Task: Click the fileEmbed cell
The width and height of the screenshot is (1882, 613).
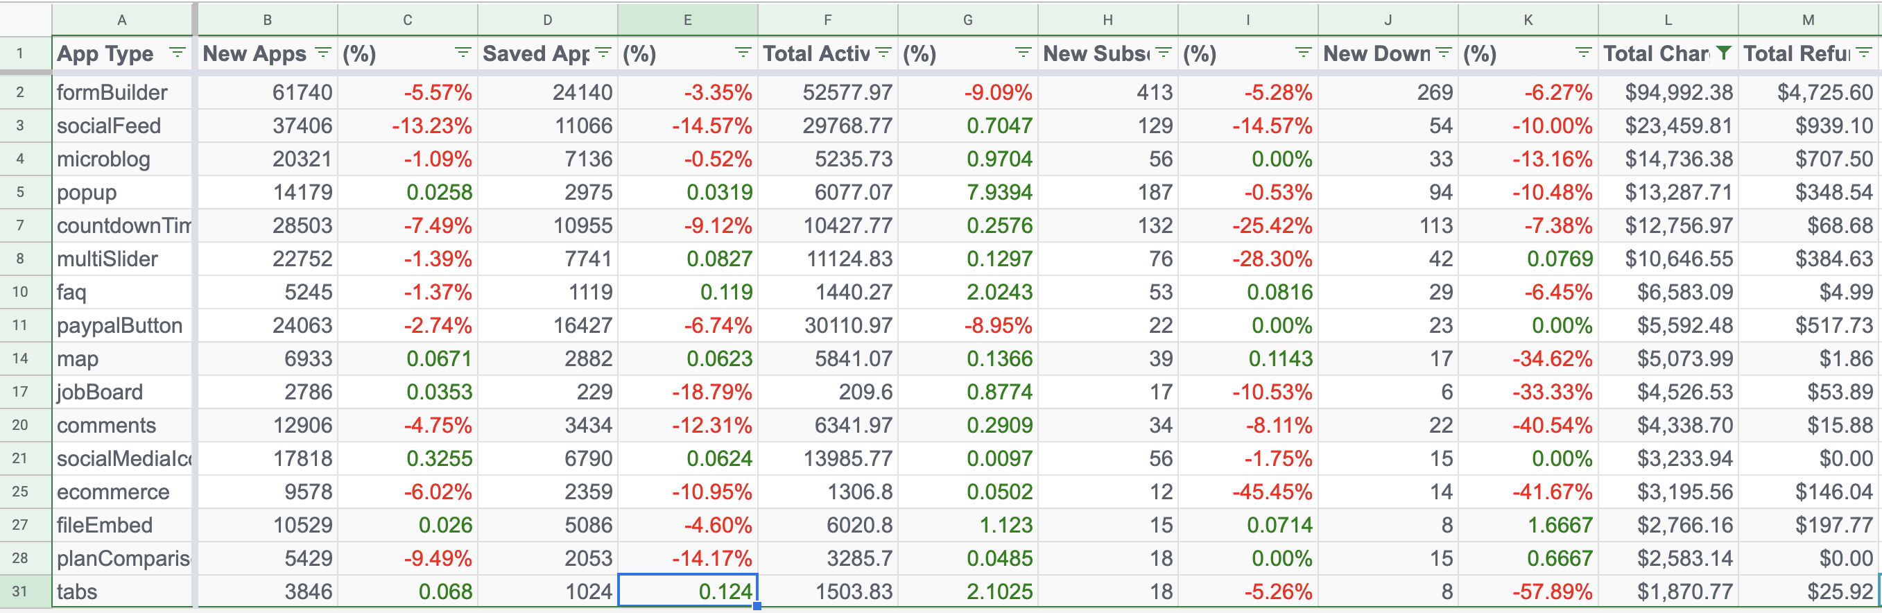Action: [121, 525]
